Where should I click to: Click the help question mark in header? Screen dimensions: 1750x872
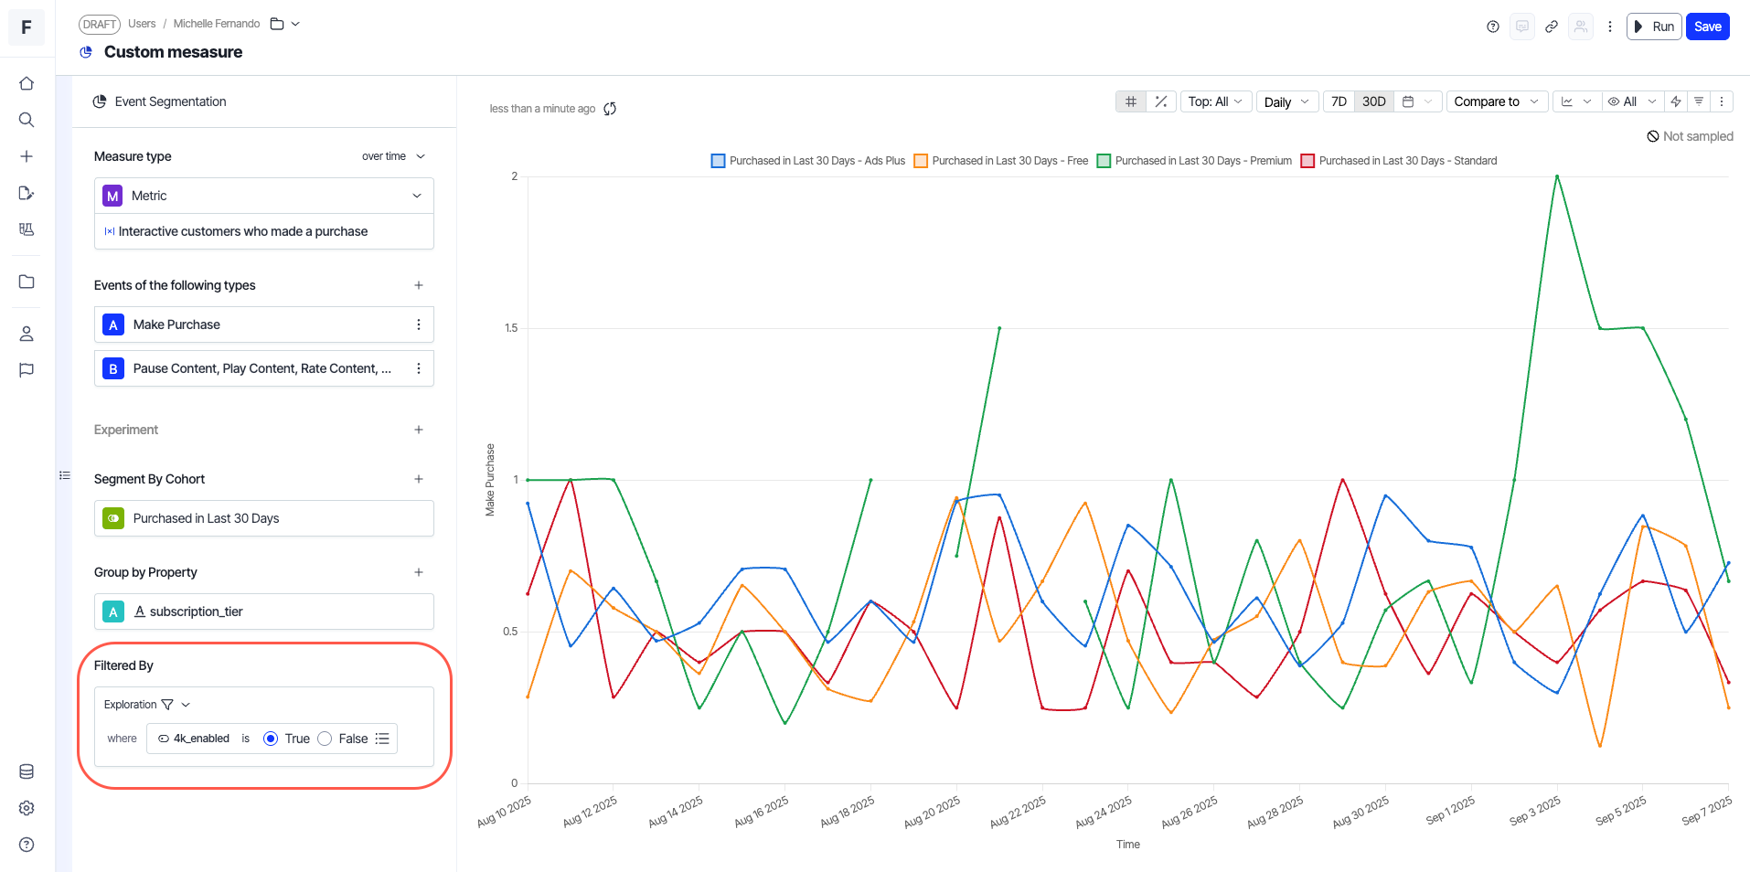[1493, 27]
